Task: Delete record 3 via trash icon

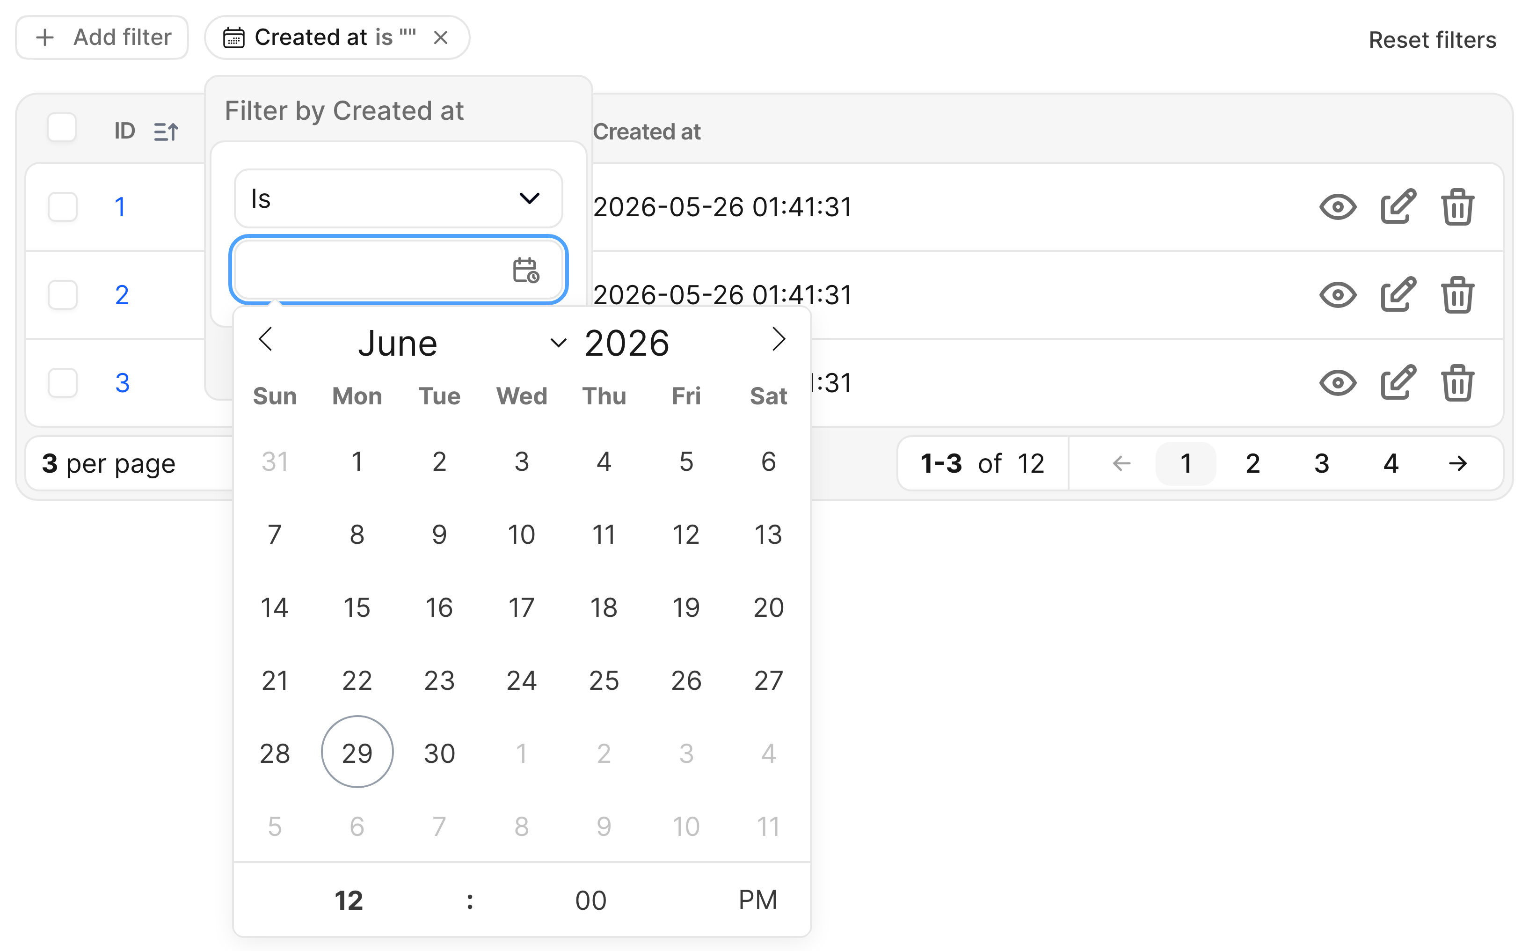Action: click(x=1457, y=382)
